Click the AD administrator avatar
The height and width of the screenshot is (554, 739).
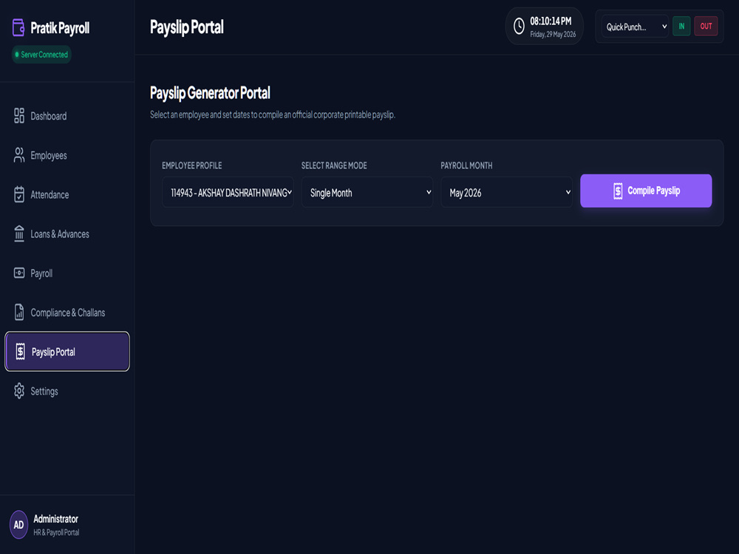19,524
